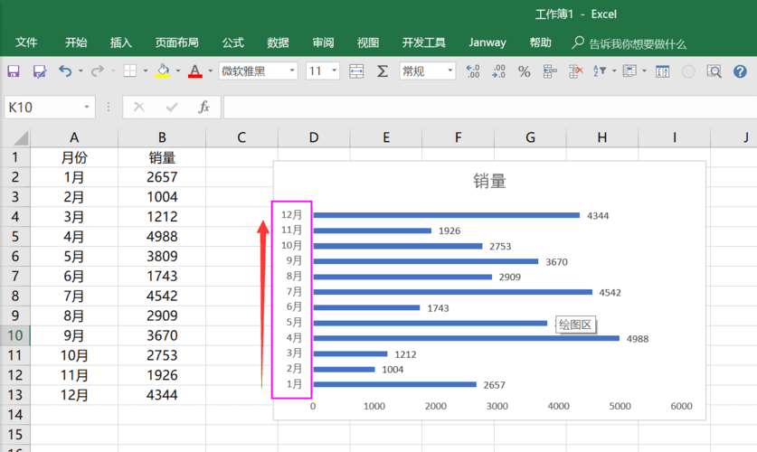Open the 文件 menu
Screen dimensions: 757x452
pos(26,42)
